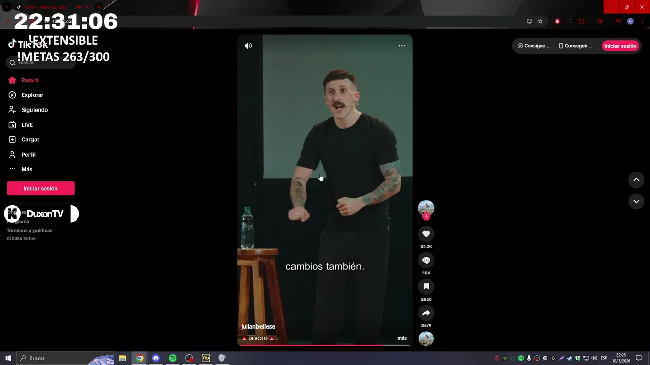Open File Explorer from the taskbar
The height and width of the screenshot is (365, 650).
(123, 358)
